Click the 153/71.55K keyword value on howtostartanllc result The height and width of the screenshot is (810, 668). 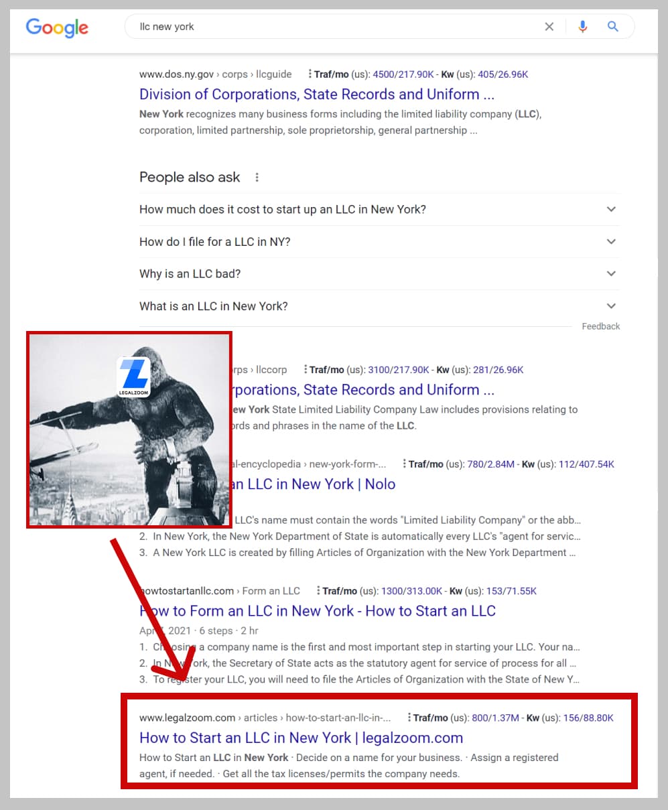(x=511, y=592)
